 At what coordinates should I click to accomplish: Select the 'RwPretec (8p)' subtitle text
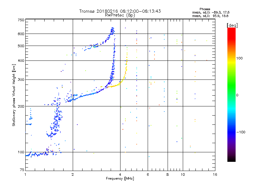(x=120, y=15)
